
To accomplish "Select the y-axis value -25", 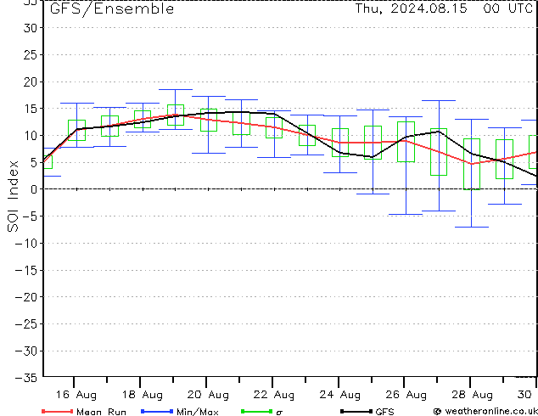I will click(26, 323).
